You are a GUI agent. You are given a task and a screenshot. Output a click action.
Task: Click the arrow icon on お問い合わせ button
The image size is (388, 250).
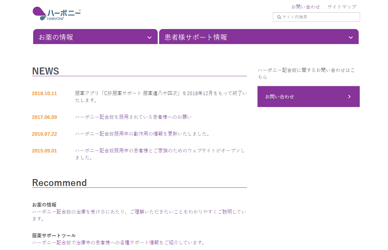(349, 97)
